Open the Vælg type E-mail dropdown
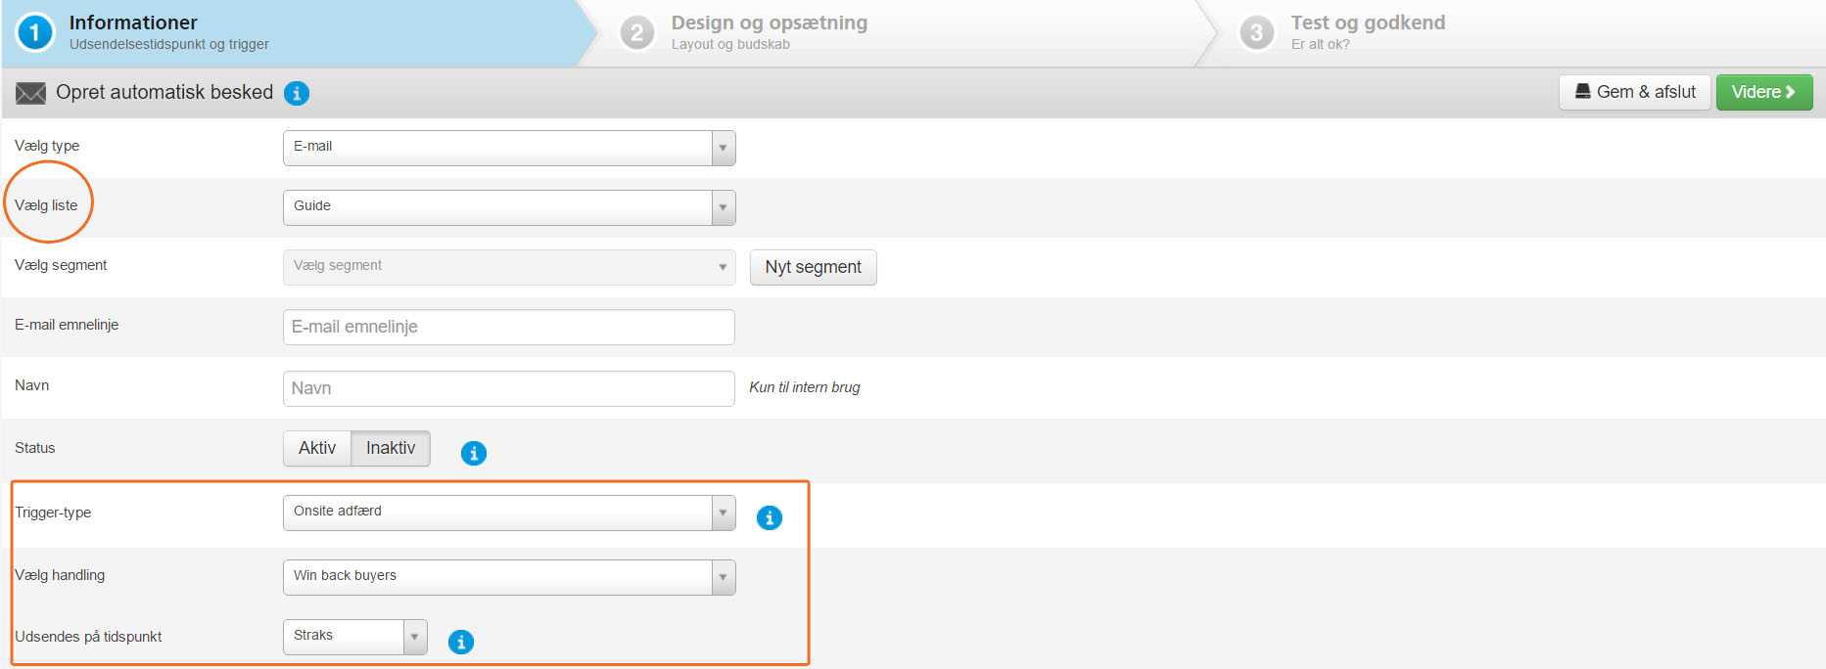This screenshot has width=1826, height=669. click(x=509, y=148)
